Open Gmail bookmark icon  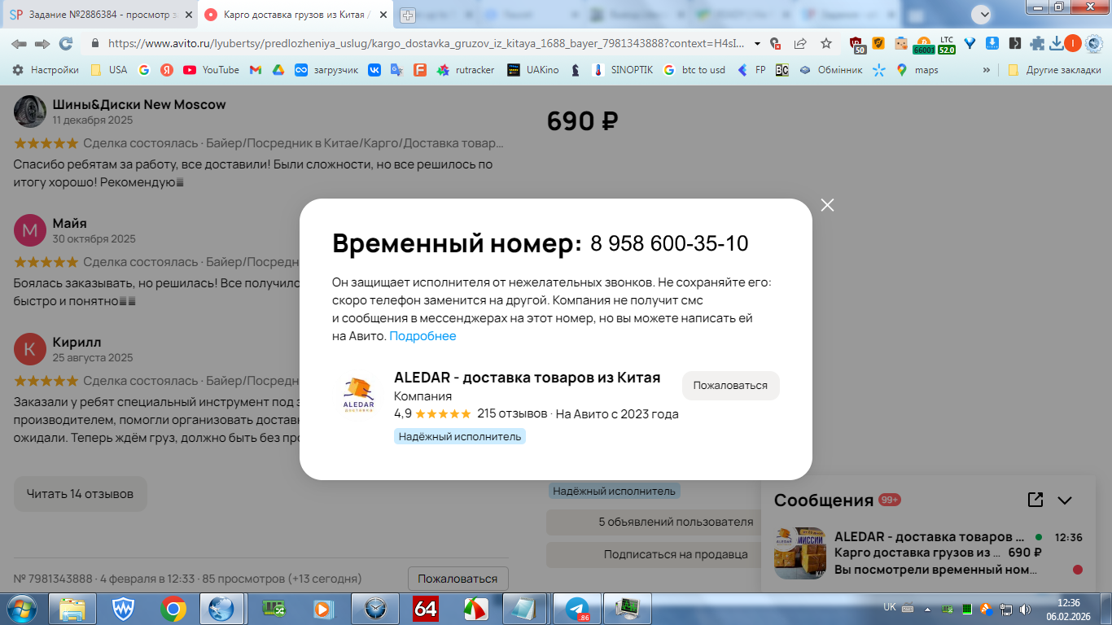(x=256, y=70)
